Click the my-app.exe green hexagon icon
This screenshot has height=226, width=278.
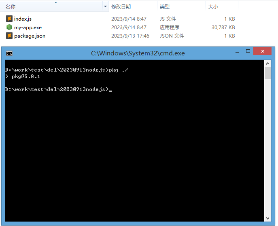(9, 27)
